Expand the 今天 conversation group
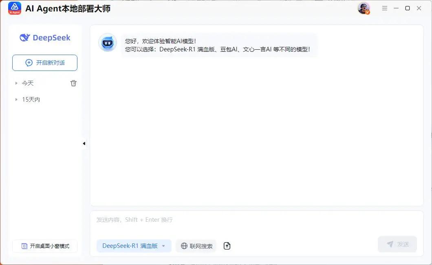Image resolution: width=432 pixels, height=265 pixels. tap(16, 83)
